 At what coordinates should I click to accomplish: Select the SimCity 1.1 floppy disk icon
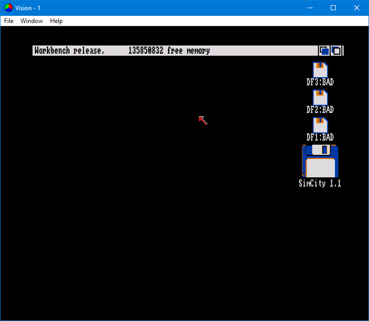(320, 161)
